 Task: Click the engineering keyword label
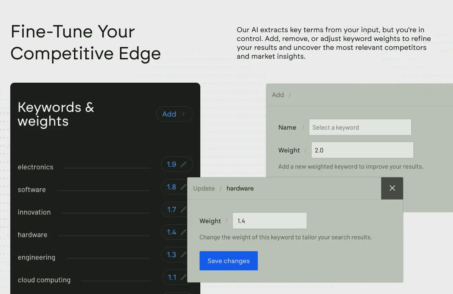[36, 258]
